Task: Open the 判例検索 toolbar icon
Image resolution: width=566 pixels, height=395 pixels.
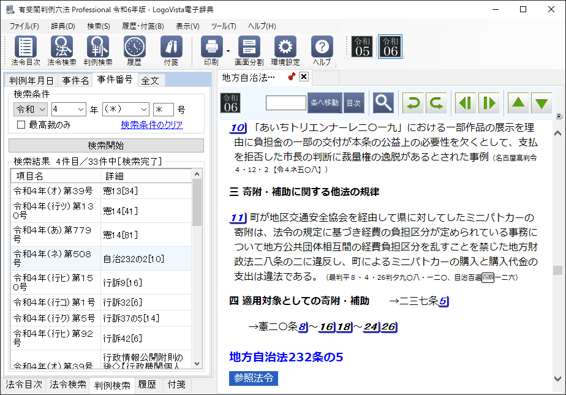Action: pos(98,48)
